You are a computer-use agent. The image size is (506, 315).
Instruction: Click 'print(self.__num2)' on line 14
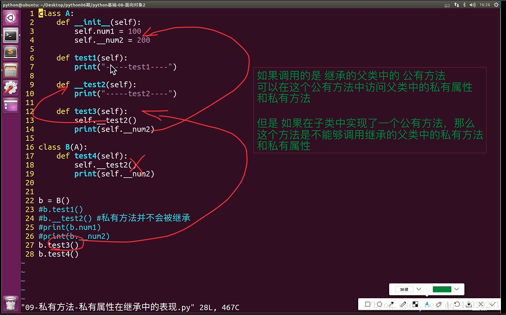(x=114, y=130)
